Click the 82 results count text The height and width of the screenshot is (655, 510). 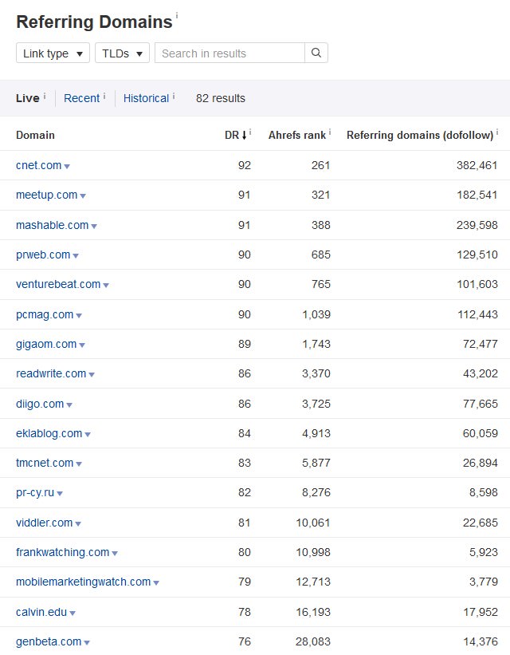point(221,98)
